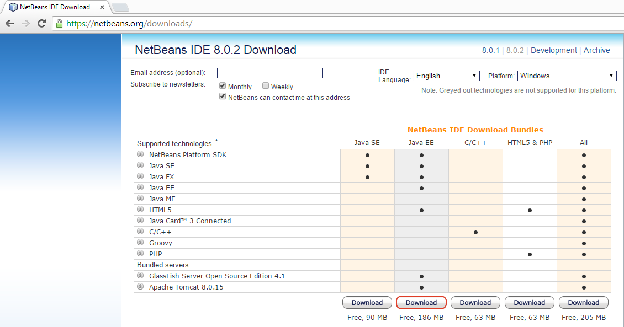
Task: Click the email address input field
Action: tap(270, 73)
